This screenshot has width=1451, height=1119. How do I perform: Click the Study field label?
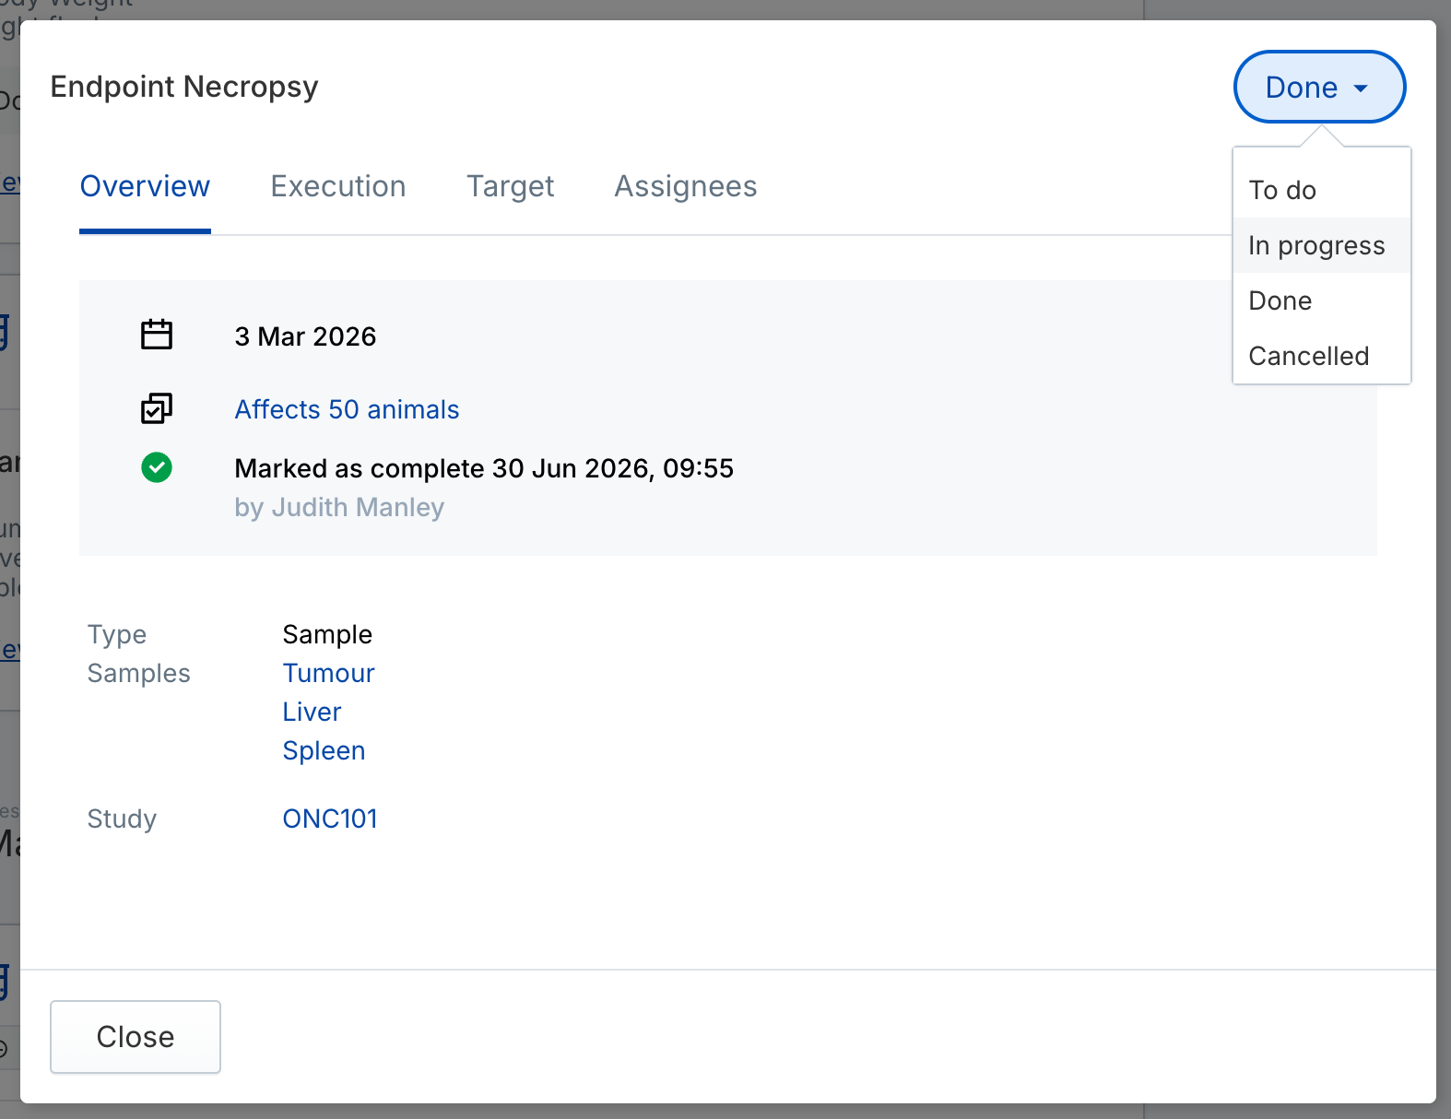tap(122, 819)
